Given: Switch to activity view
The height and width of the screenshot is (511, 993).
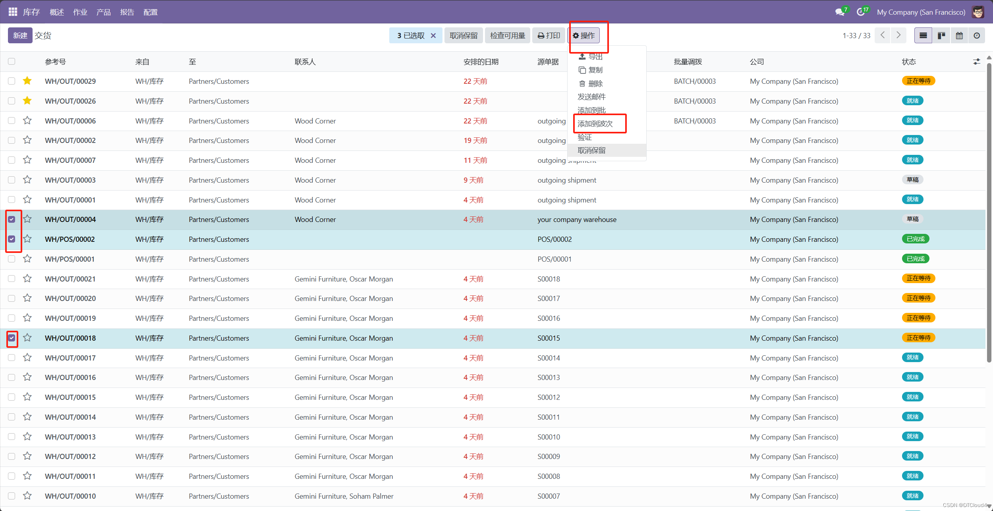Looking at the screenshot, I should tap(977, 36).
